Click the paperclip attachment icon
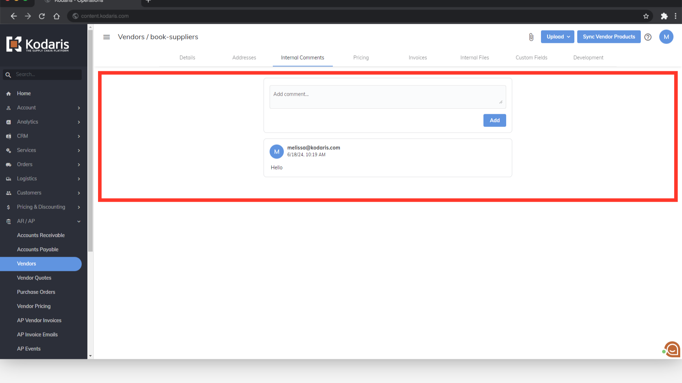 531,37
